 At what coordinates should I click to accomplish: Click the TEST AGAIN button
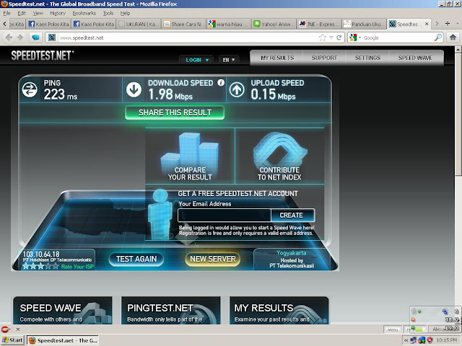(136, 259)
